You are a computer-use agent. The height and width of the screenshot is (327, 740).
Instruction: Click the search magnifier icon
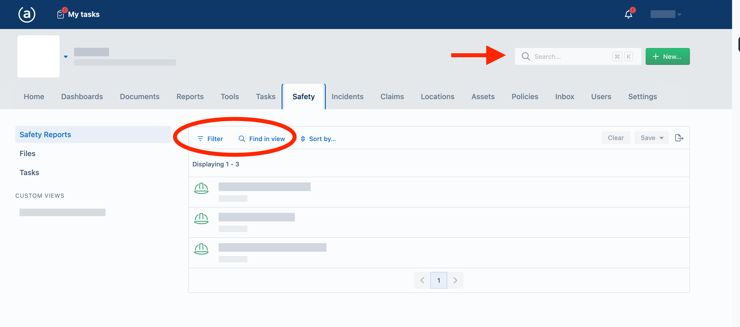click(x=526, y=56)
